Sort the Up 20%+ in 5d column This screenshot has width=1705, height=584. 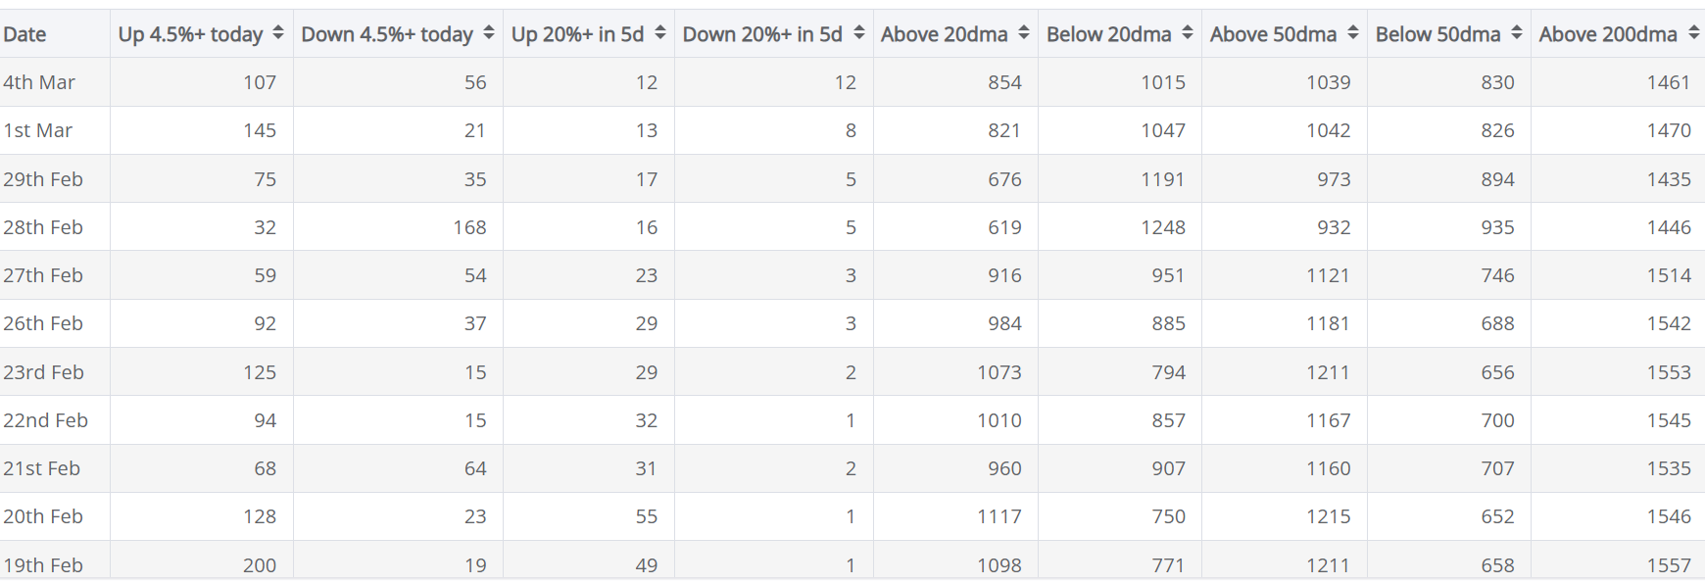pos(660,33)
